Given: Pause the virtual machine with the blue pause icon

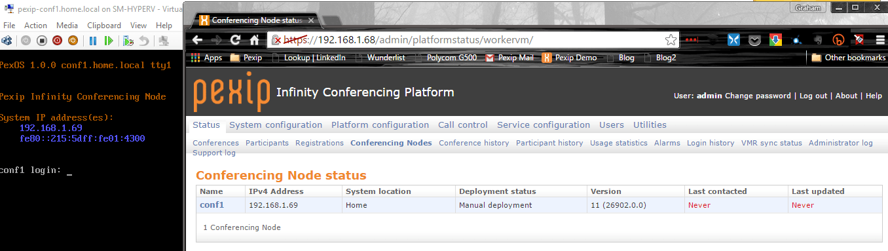Looking at the screenshot, I should tap(93, 41).
